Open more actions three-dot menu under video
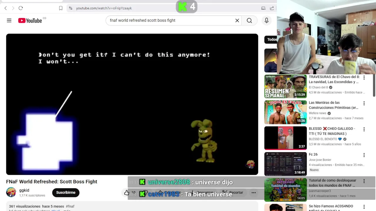376x211 pixels. [254, 193]
